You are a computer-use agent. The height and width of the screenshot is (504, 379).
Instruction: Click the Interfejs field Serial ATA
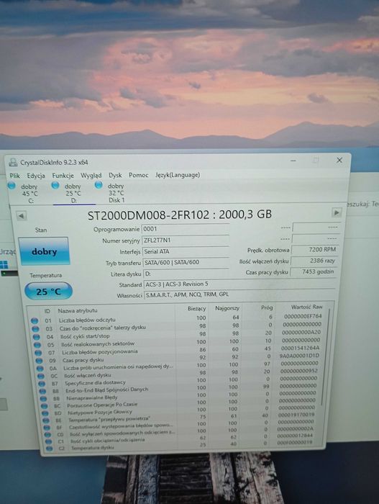click(x=186, y=251)
